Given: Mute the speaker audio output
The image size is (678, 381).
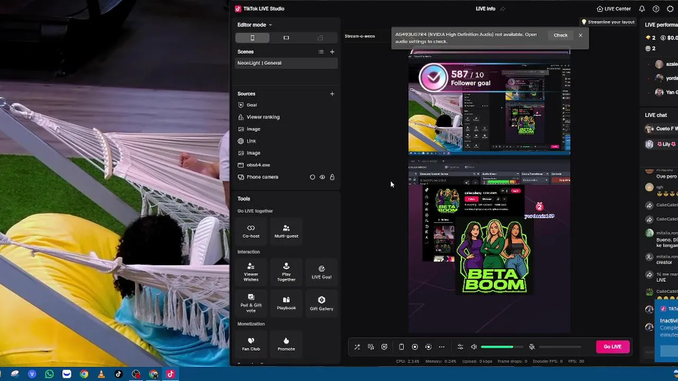Looking at the screenshot, I should click(x=474, y=347).
